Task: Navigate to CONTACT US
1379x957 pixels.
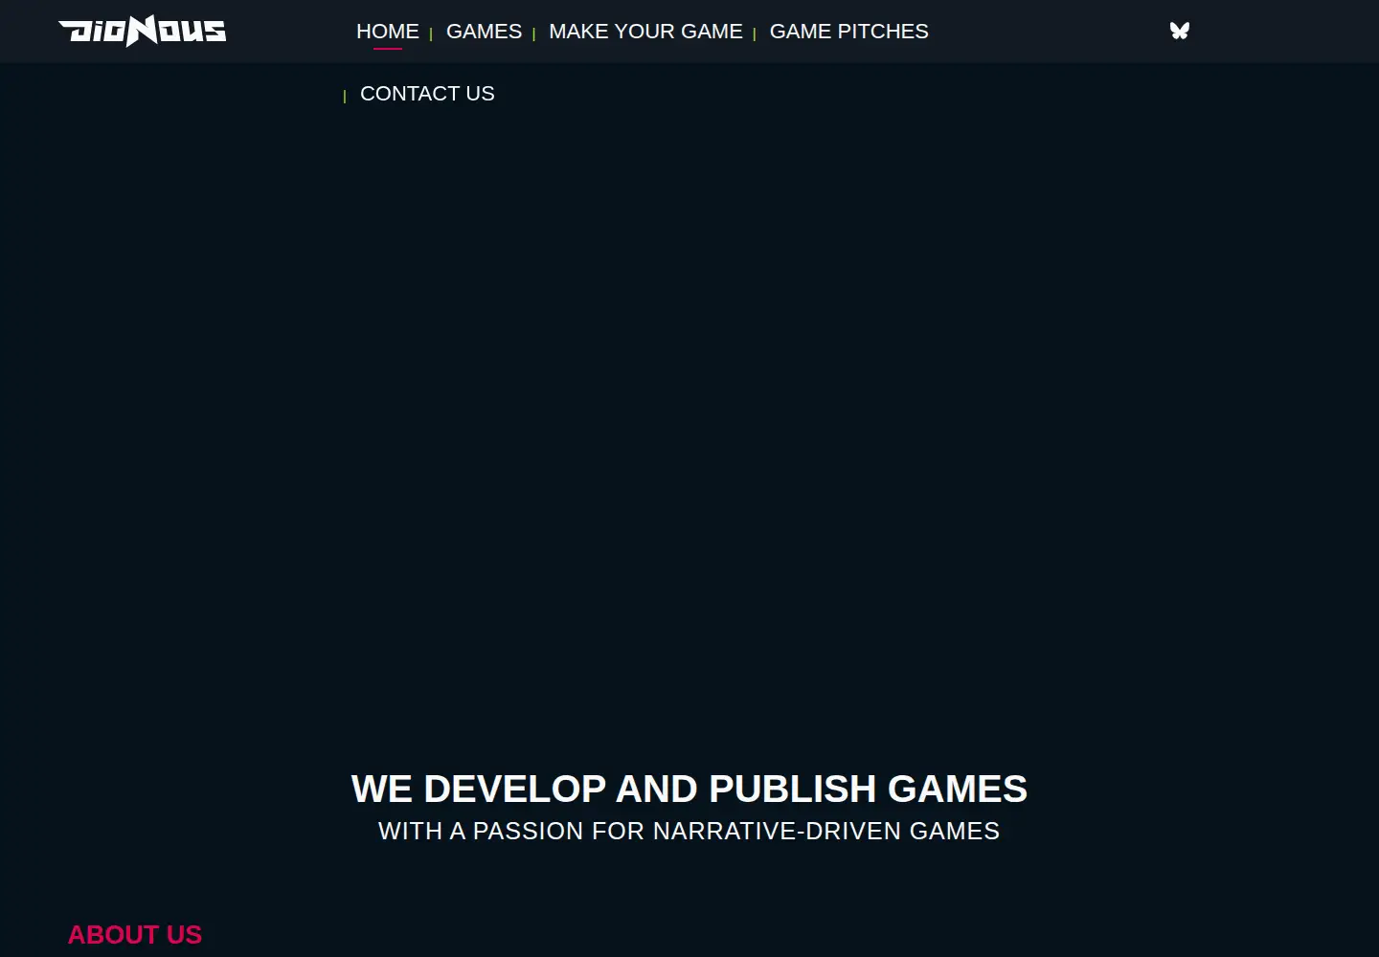Action: pyautogui.click(x=427, y=94)
